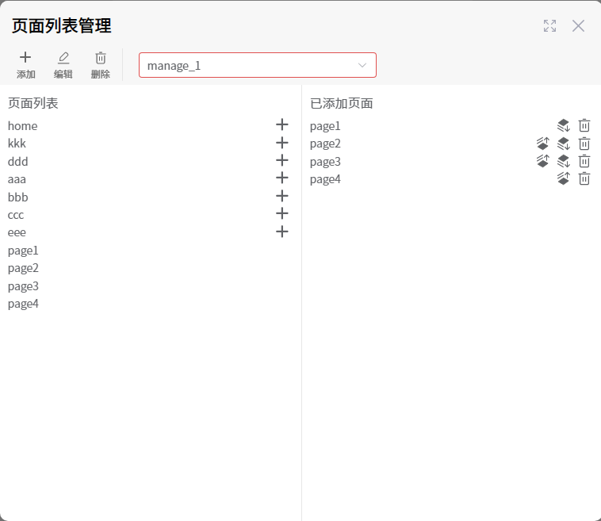Add the ddd page with plus icon
Viewport: 601px width, 521px height.
pyautogui.click(x=282, y=160)
